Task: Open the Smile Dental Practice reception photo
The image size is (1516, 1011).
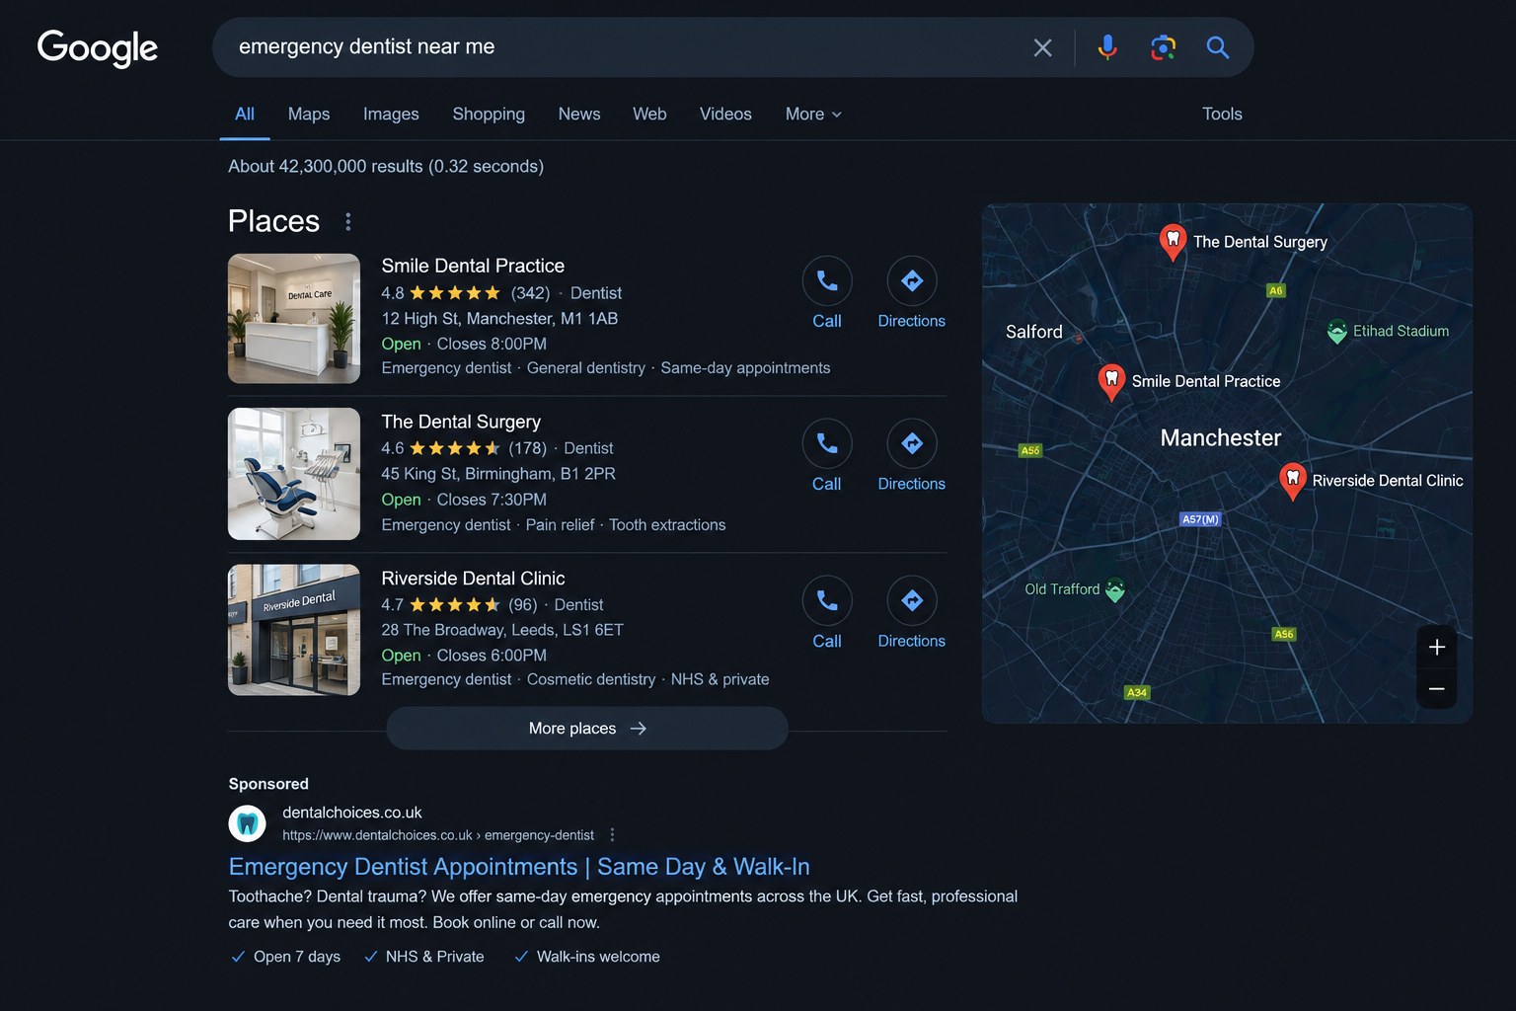Action: click(x=294, y=318)
